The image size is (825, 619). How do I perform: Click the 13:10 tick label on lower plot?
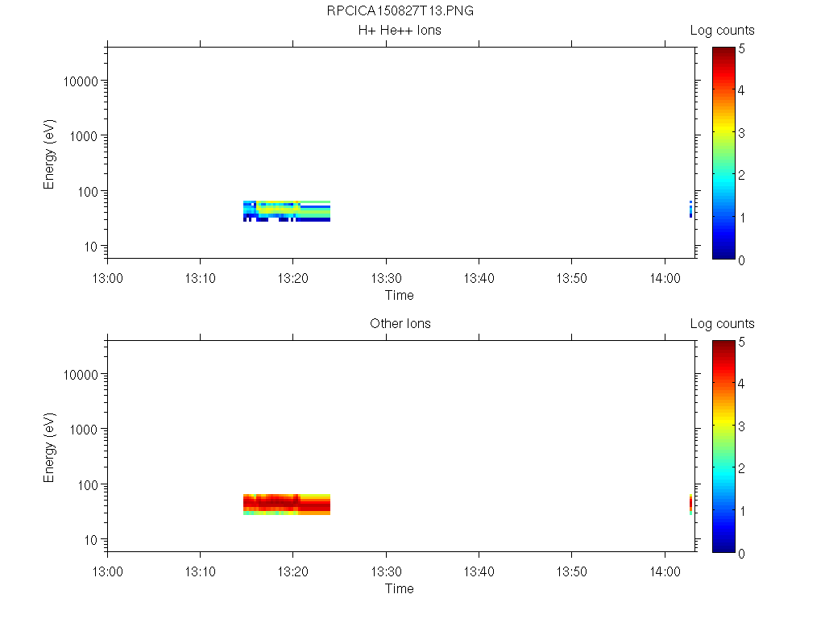(x=200, y=571)
